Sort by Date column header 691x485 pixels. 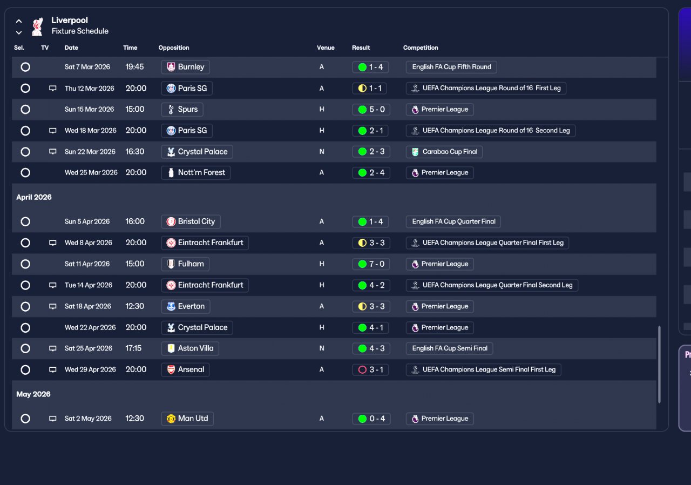point(71,48)
